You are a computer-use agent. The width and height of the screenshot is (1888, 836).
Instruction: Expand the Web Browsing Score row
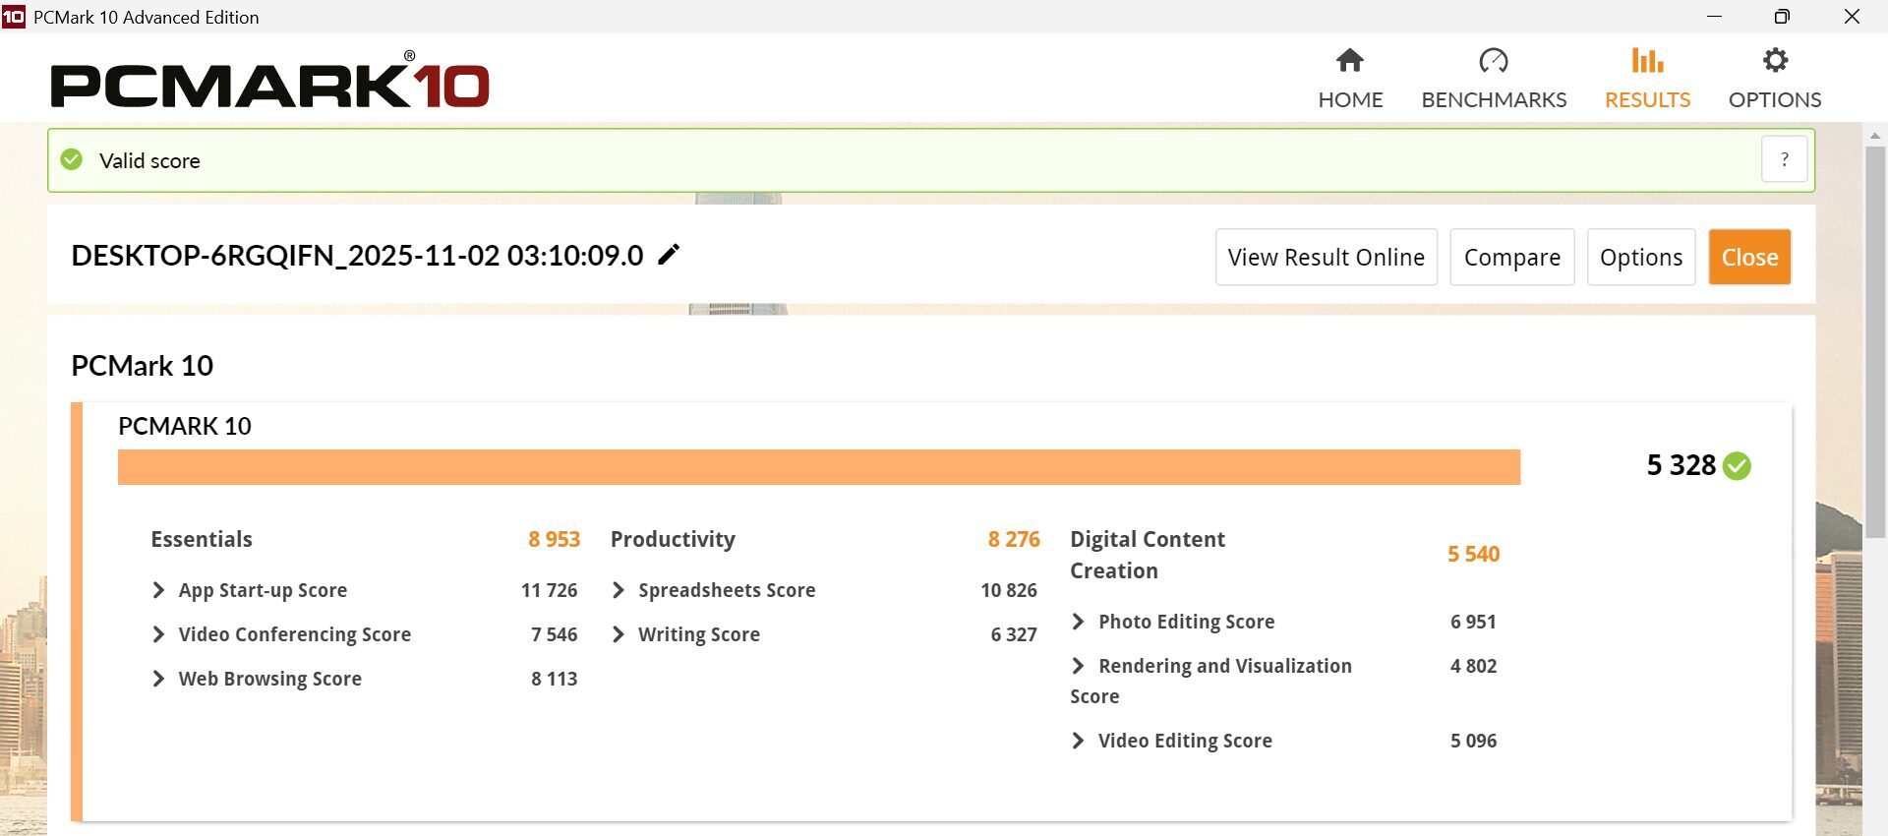[158, 679]
